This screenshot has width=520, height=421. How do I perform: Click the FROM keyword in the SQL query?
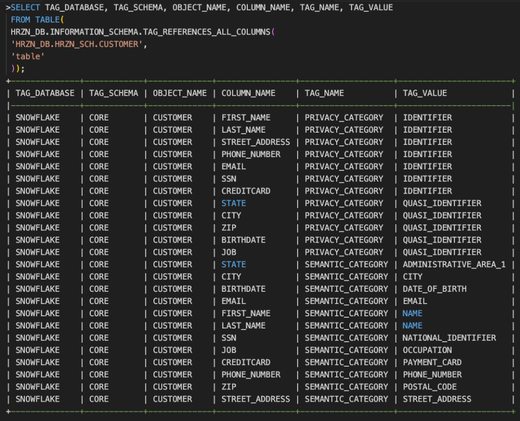[x=20, y=20]
